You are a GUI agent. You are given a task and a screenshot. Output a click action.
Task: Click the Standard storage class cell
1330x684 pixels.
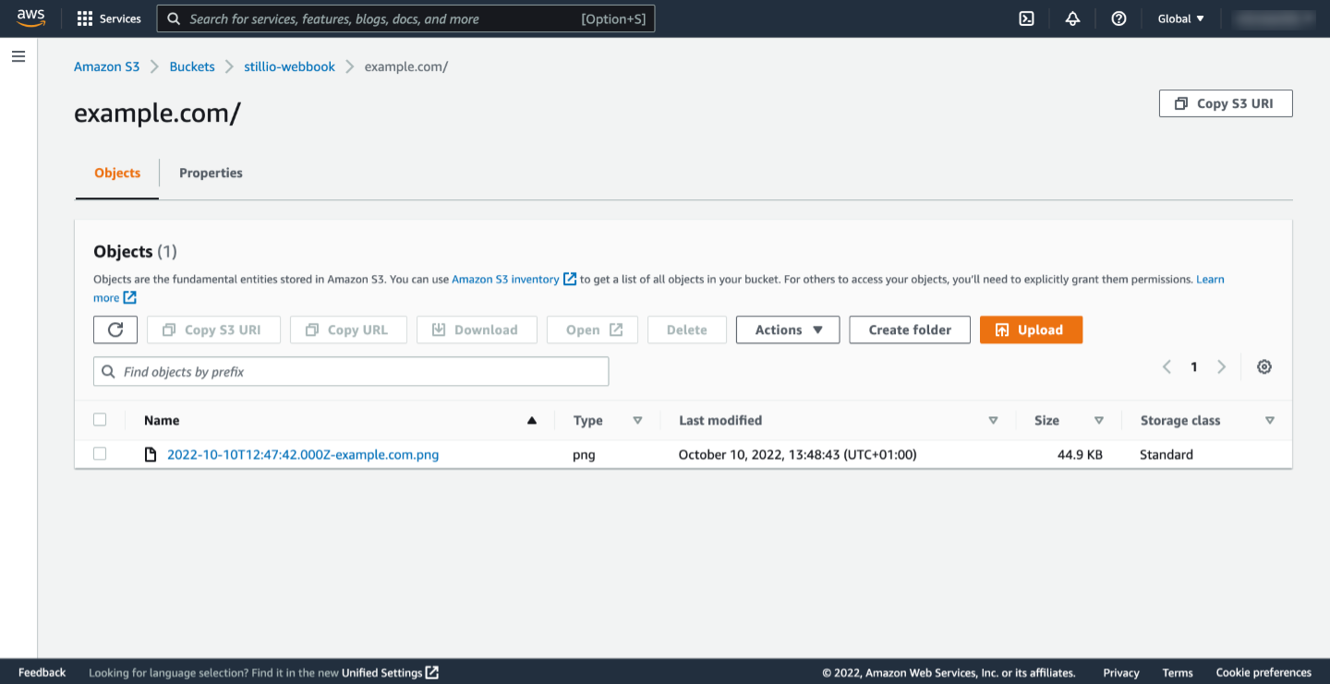pyautogui.click(x=1167, y=454)
